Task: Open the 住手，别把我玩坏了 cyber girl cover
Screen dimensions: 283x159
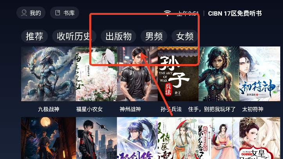Action: click(x=219, y=74)
